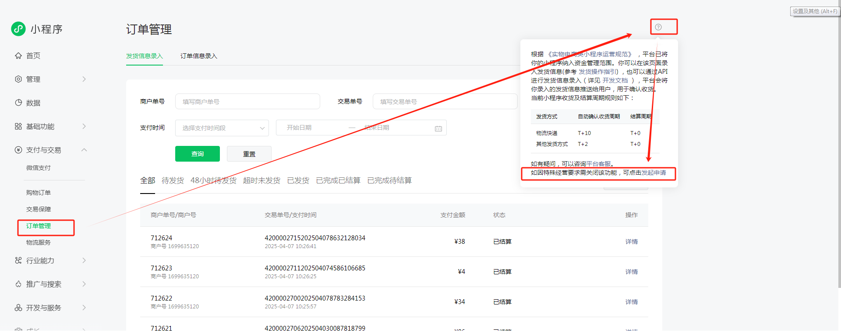Expand the 推广与搜索 menu chevron
This screenshot has height=332, width=841.
click(x=84, y=284)
